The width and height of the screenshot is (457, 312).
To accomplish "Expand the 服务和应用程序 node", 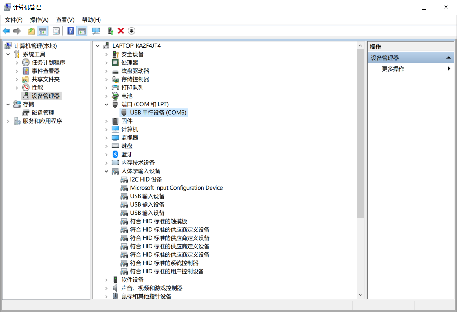I will coord(8,121).
